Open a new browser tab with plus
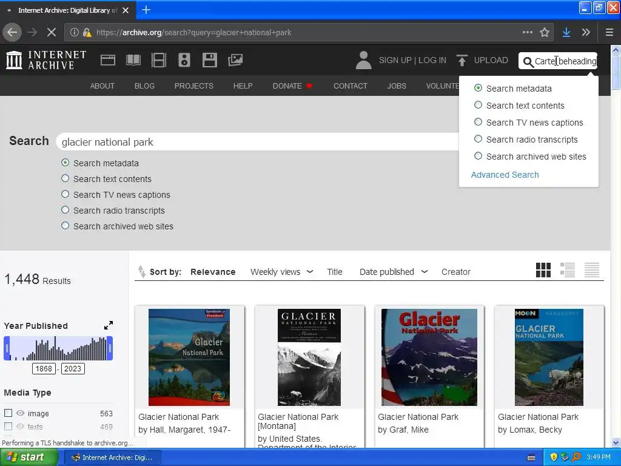The height and width of the screenshot is (466, 621). [x=146, y=10]
